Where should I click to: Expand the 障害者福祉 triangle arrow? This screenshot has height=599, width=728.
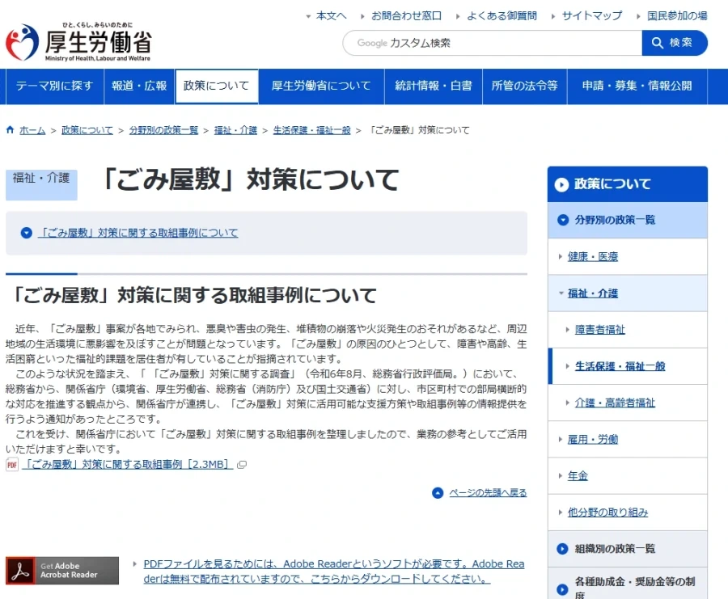click(567, 330)
